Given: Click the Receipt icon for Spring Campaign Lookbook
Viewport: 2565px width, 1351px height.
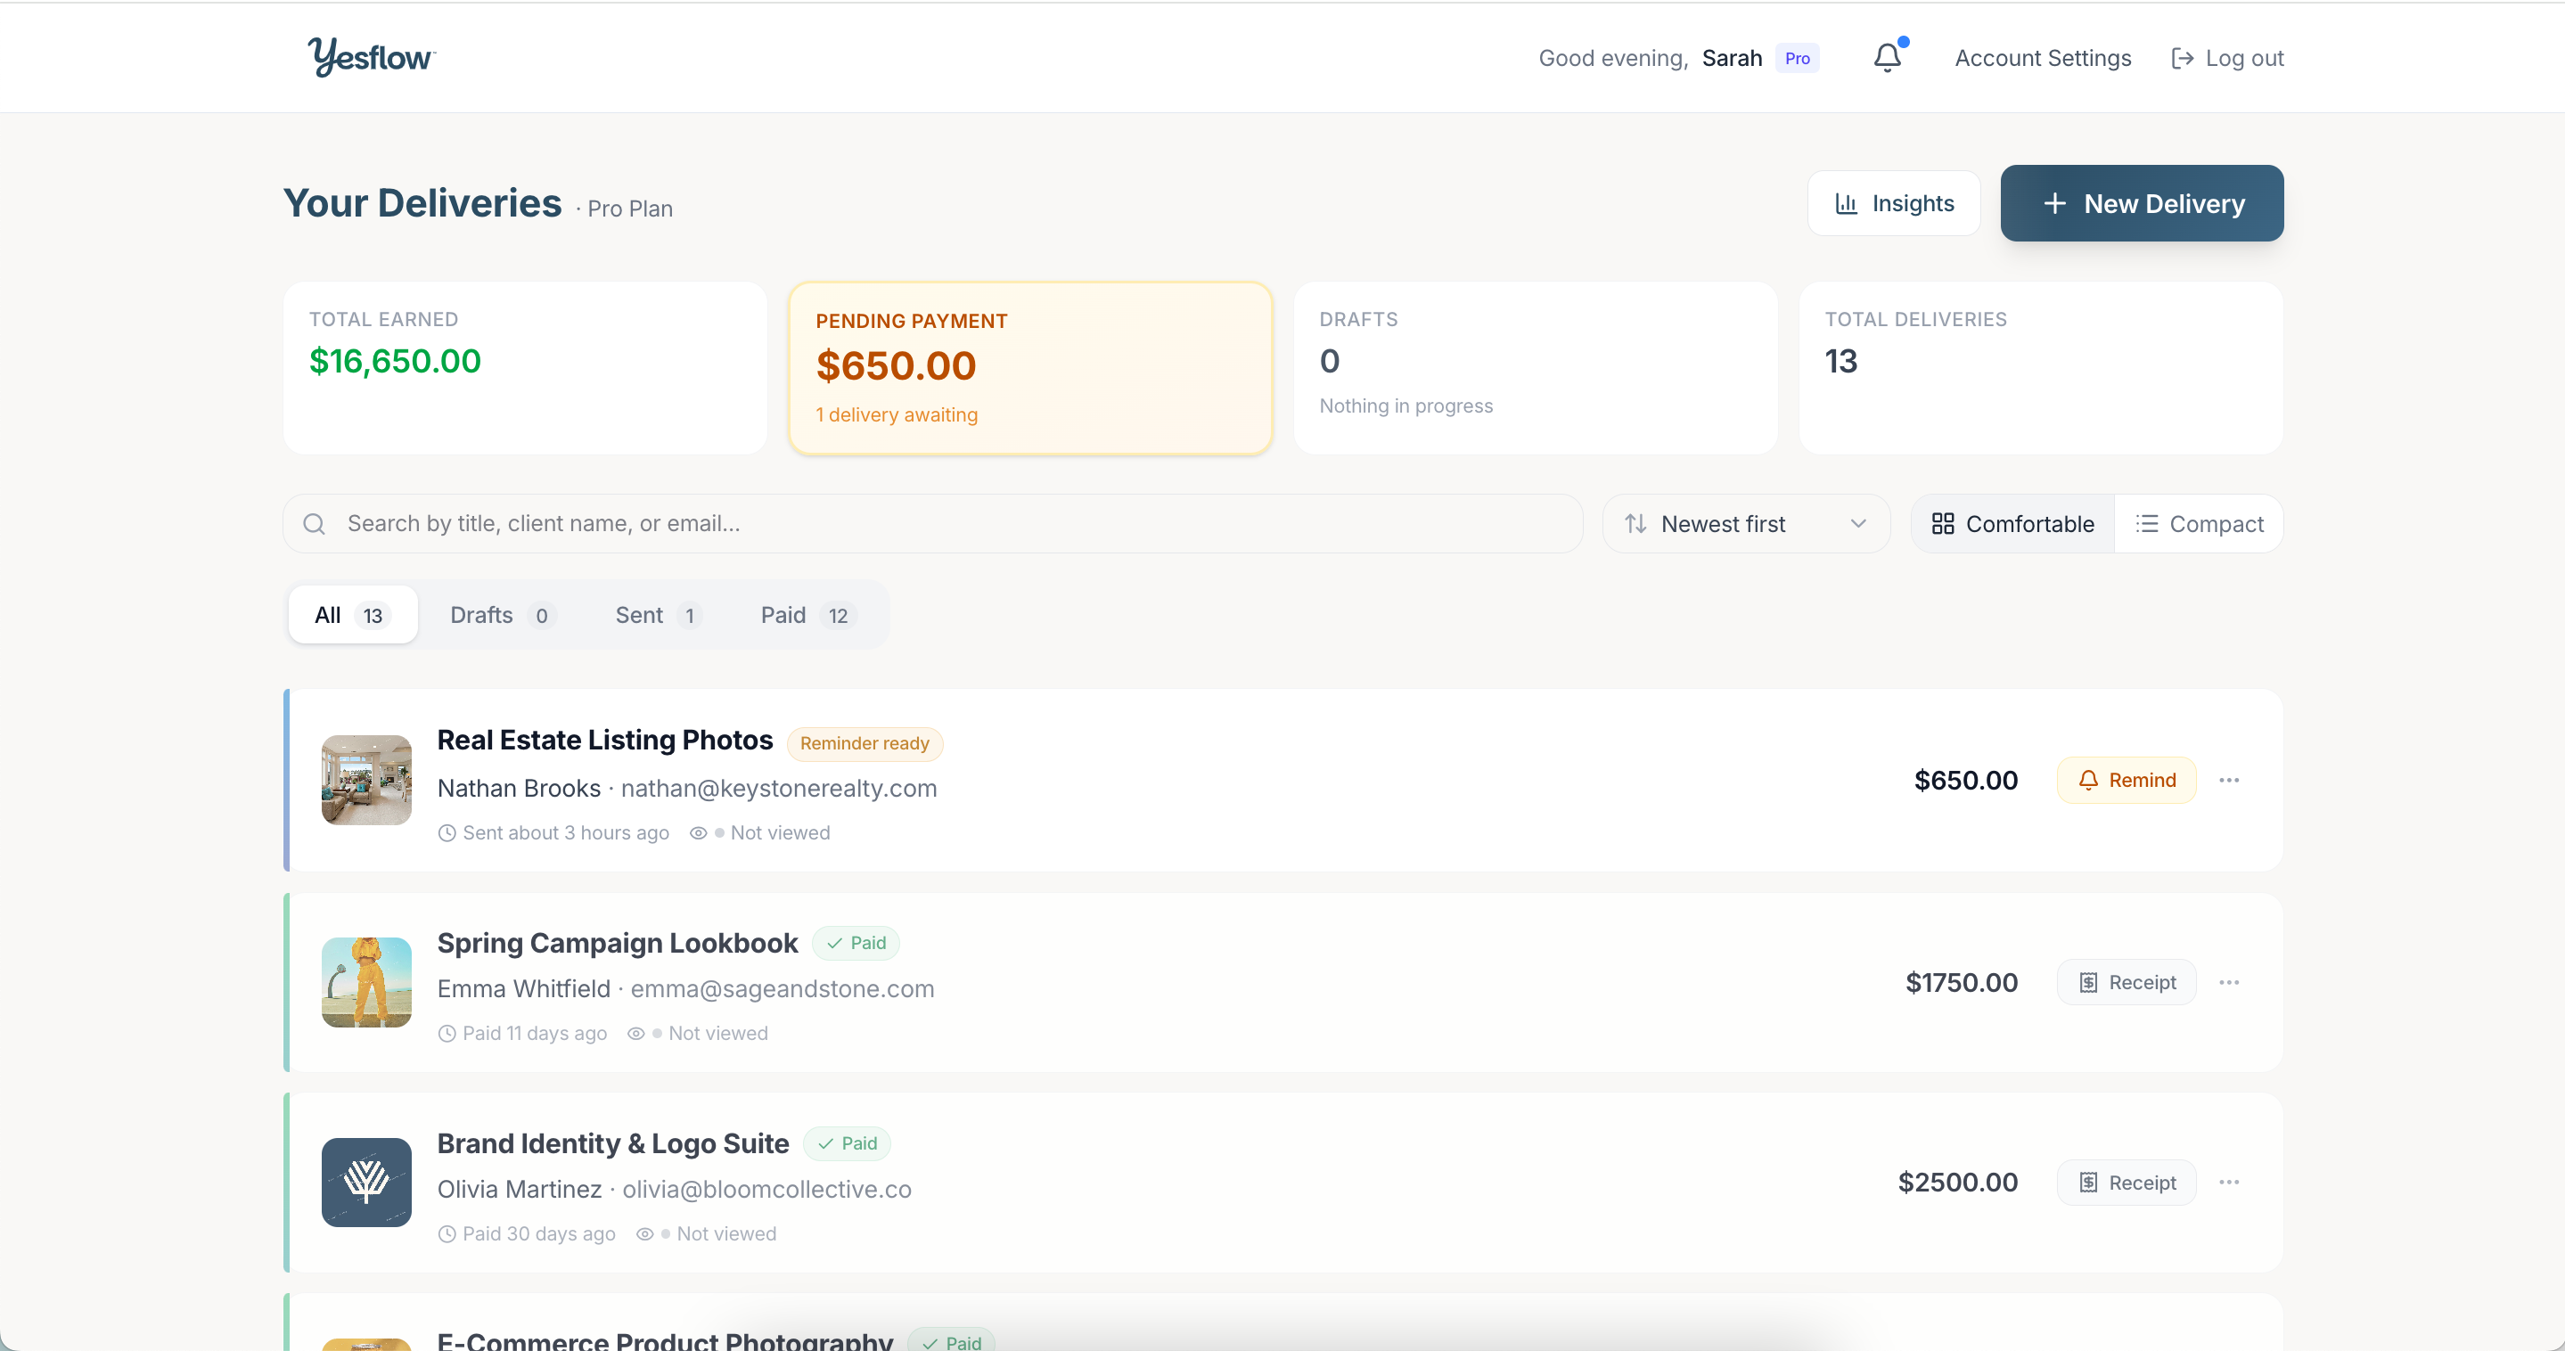Looking at the screenshot, I should click(2090, 982).
